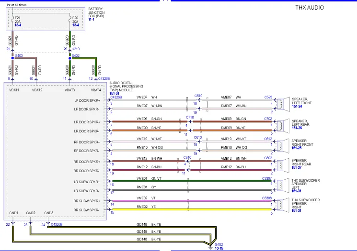Click the AUDIO DIGITAL SIGNAL PROCESSING MODULE label
Image resolution: width=357 pixels, height=251 pixels.
[126, 87]
